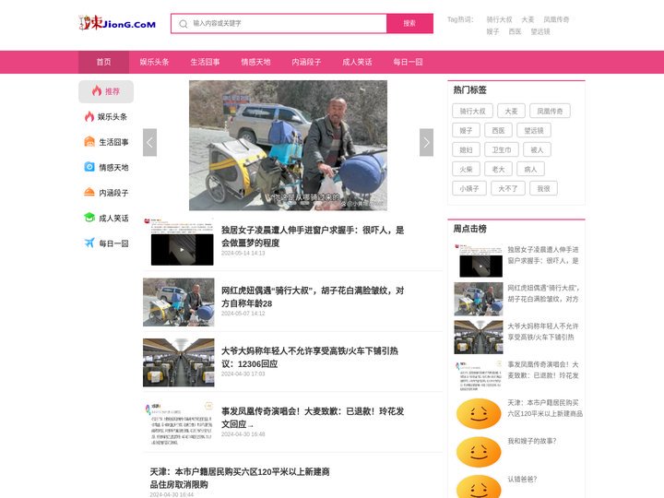Screen dimensions: 664x498
Task: Click the 嫂子 hot word in header
Action: [x=492, y=31]
